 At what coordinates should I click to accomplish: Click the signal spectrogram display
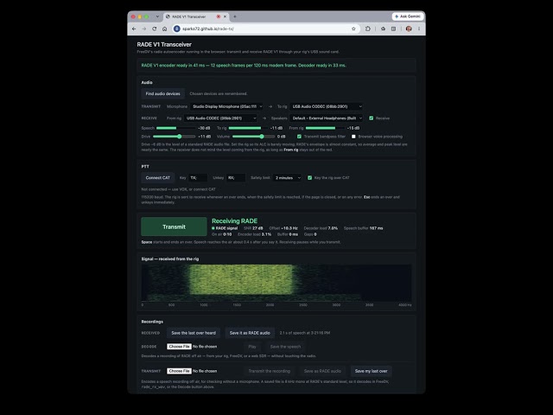(276, 283)
